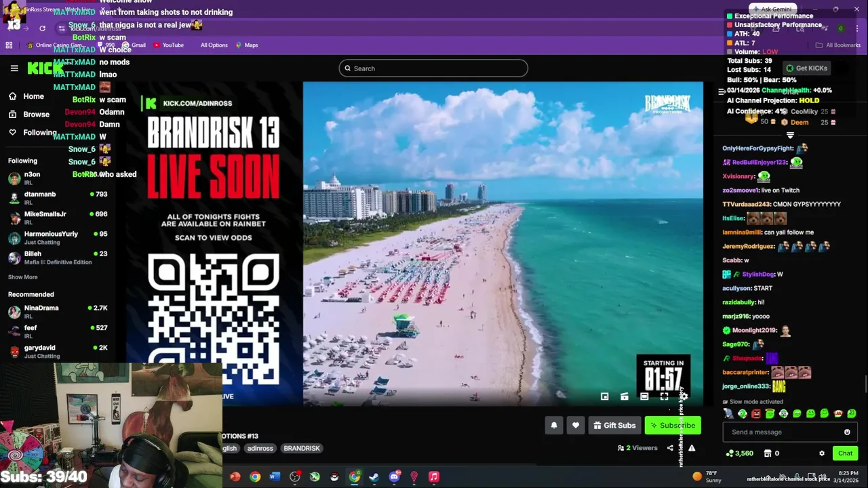868x488 pixels.
Task: Open the YouTube bookmark
Action: pos(168,45)
